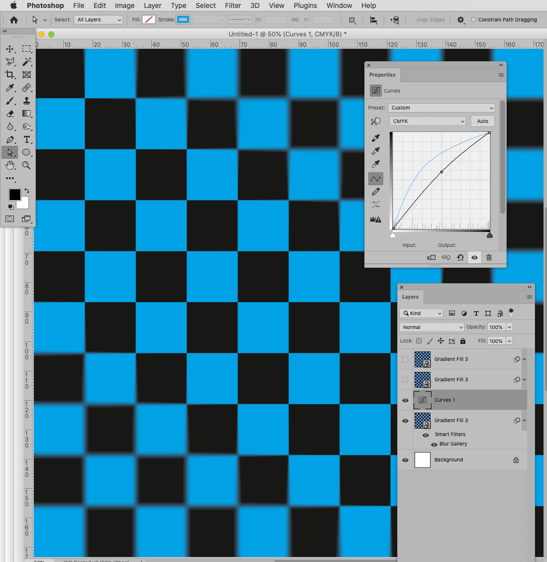Select the Curves 1 layer in Layers panel
The height and width of the screenshot is (562, 547).
click(445, 400)
